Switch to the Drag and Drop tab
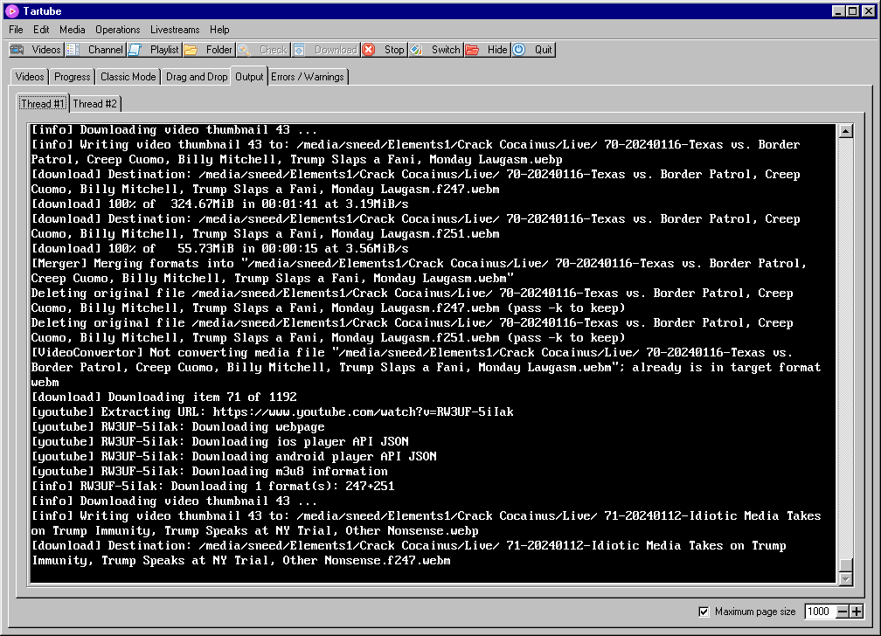The width and height of the screenshot is (881, 636). tap(197, 77)
